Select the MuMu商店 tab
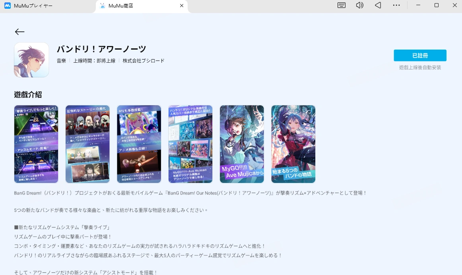Viewport: 462px width, 275px height. pos(142,6)
